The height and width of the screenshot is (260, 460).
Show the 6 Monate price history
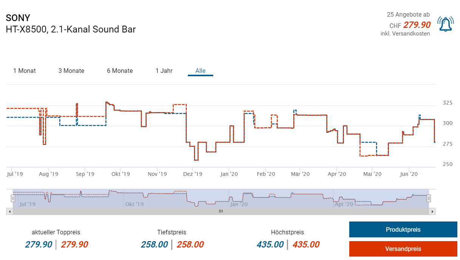coord(120,71)
